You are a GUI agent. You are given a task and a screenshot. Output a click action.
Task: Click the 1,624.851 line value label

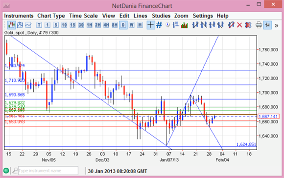246,144
